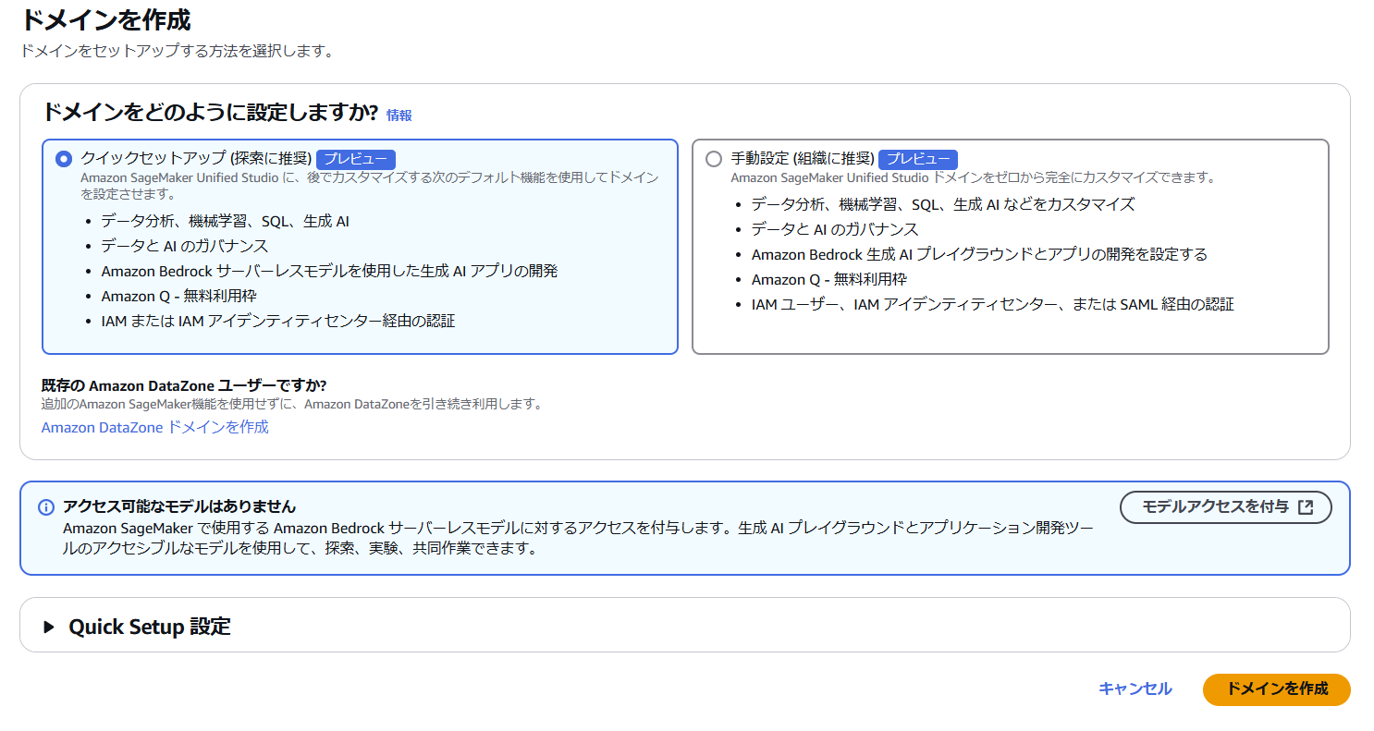Click データと AI のガバナンス in the quick setup card

[x=185, y=246]
